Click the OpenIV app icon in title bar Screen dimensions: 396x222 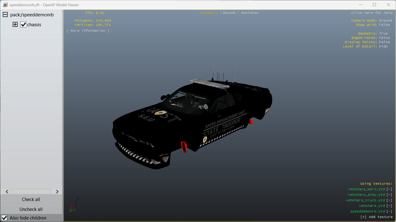(5, 5)
